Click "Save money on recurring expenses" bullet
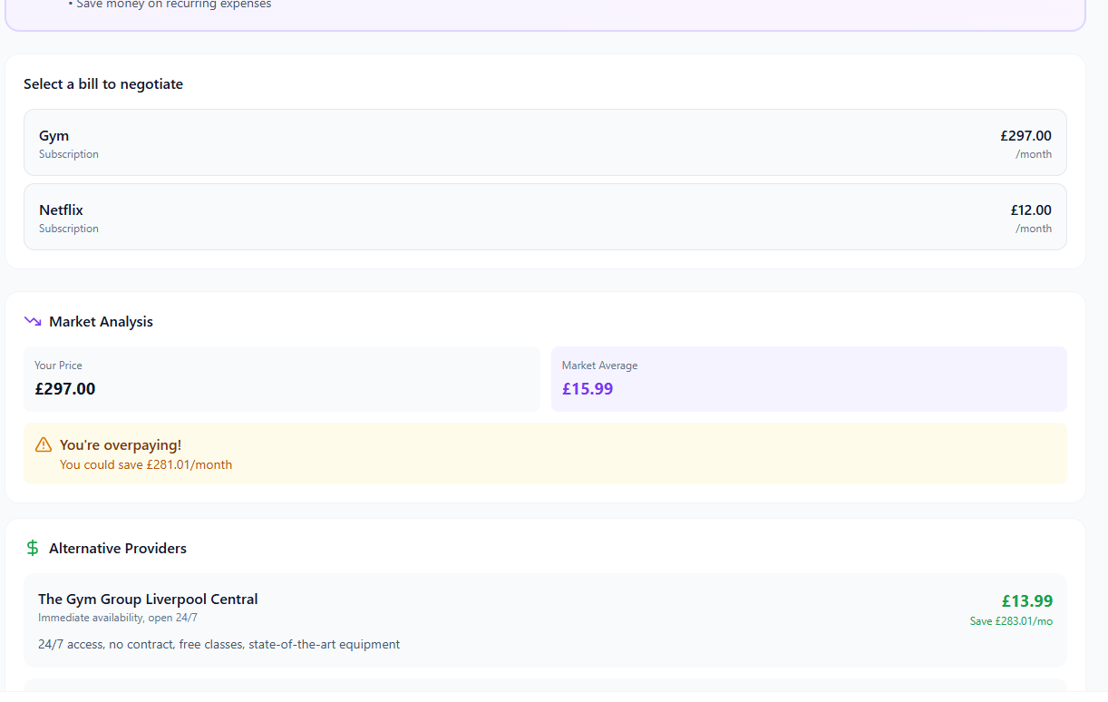The width and height of the screenshot is (1108, 702). point(173,5)
